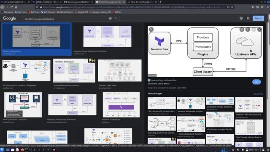Open the Extensible Provider Architecture thumbnail
Image resolution: width=270 pixels, height=152 pixels.
(74, 71)
